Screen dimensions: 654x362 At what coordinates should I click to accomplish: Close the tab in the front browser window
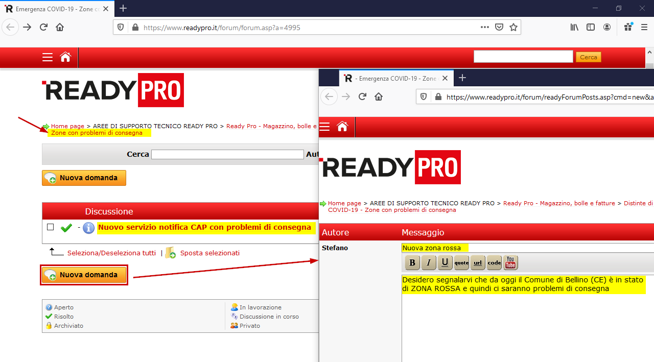coord(445,78)
